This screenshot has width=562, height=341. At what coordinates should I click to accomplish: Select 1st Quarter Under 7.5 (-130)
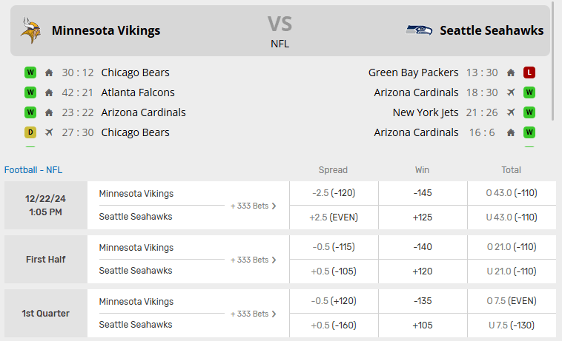(x=512, y=325)
